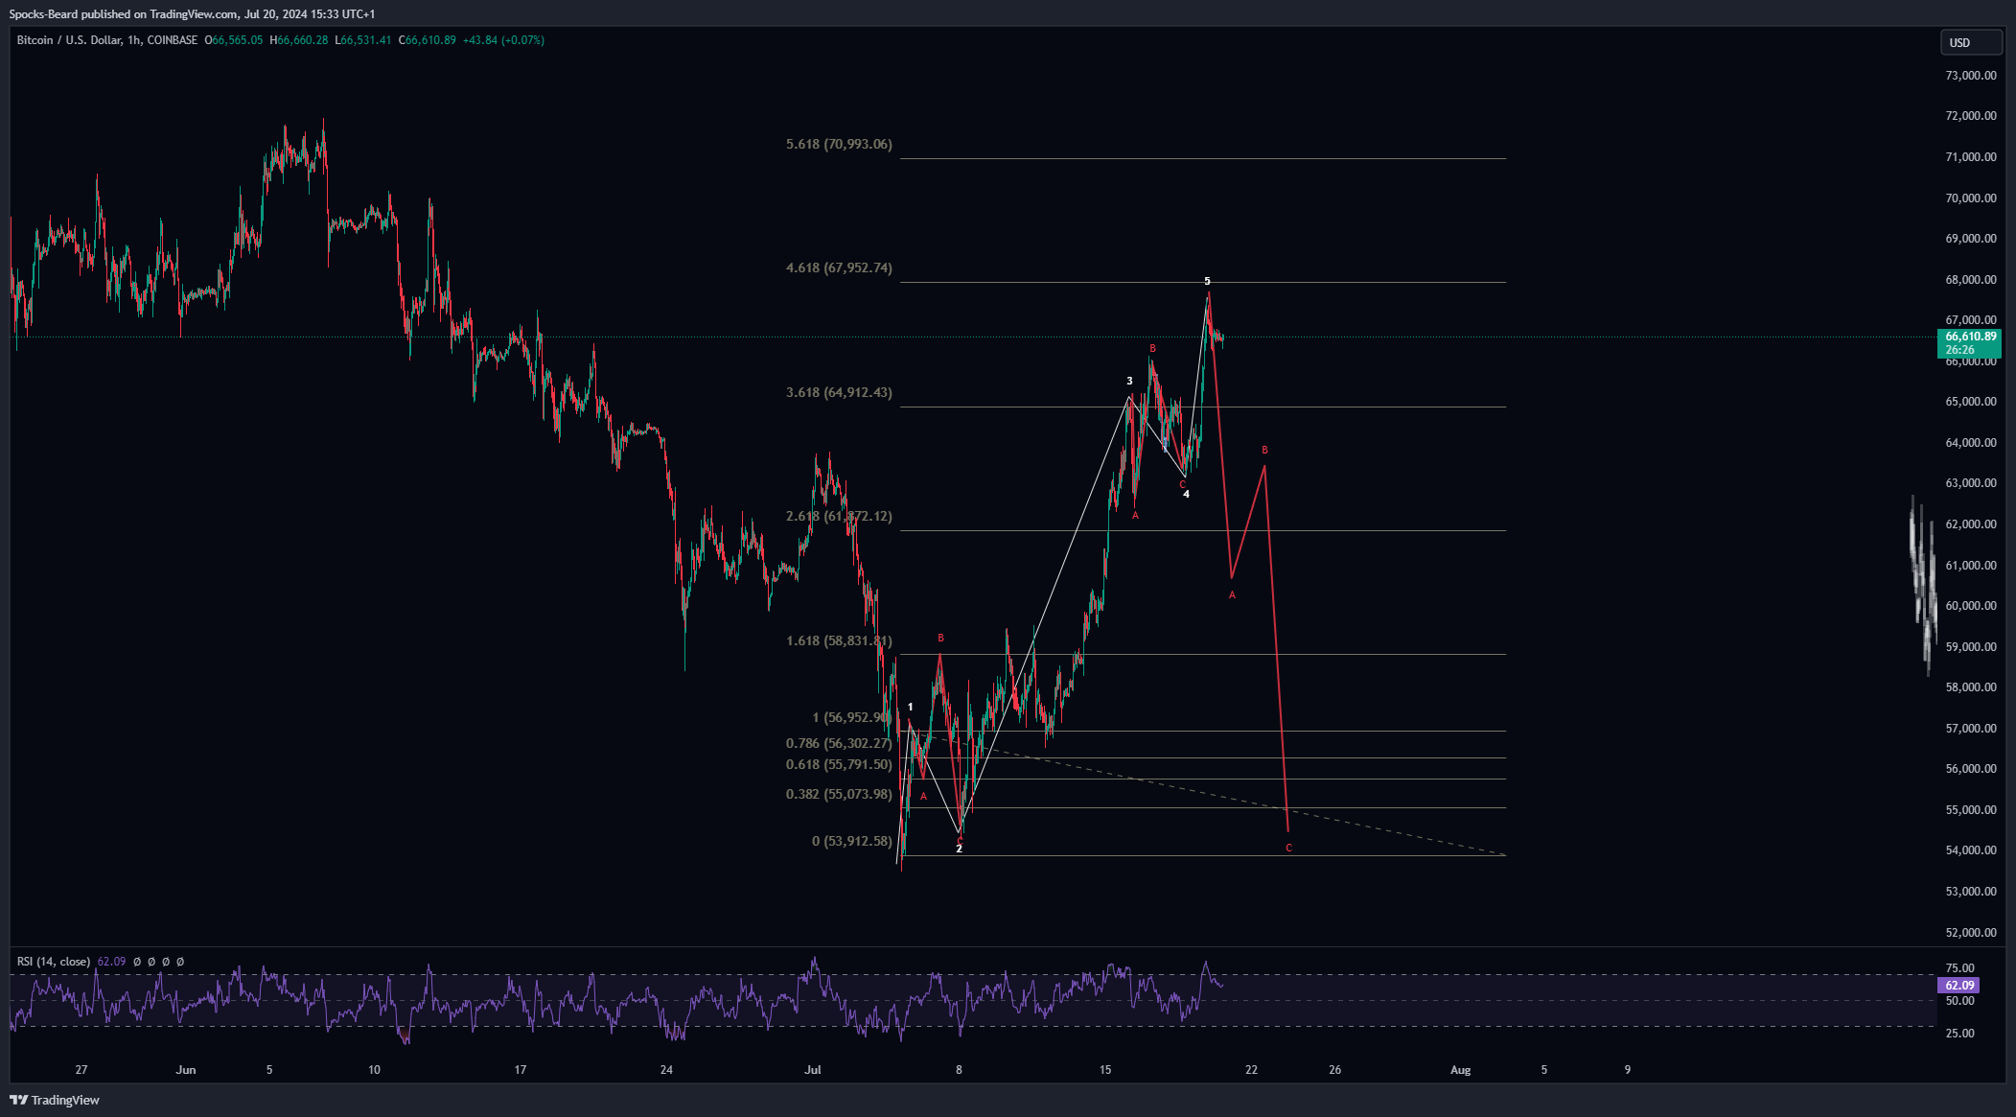Click the purple RSI 62.09 axis label
This screenshot has width=2016, height=1117.
tap(1958, 986)
